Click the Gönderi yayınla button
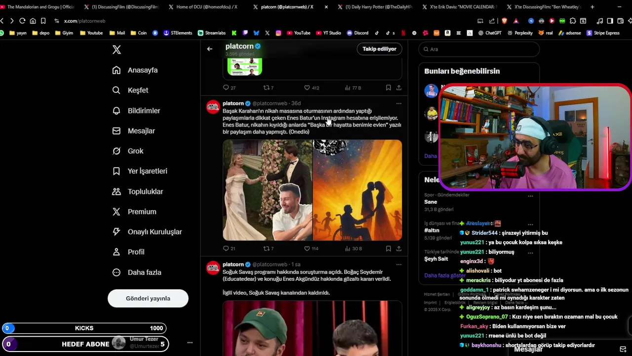Screen dimensions: 632x356 [x=148, y=298]
